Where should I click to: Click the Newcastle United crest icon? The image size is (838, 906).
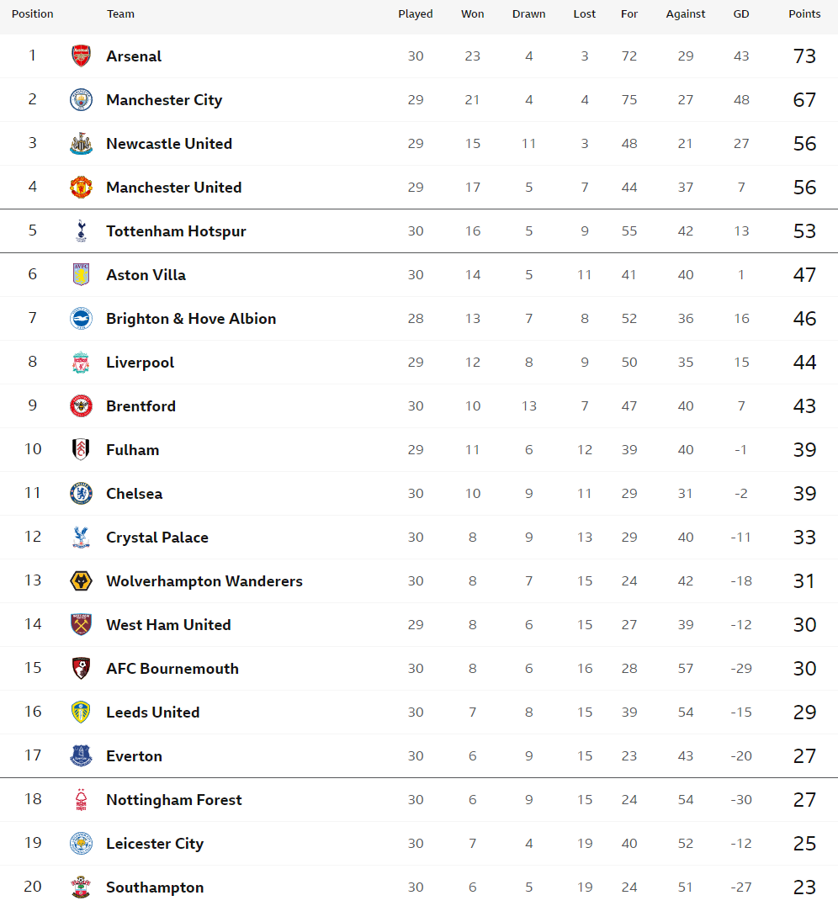(x=81, y=143)
